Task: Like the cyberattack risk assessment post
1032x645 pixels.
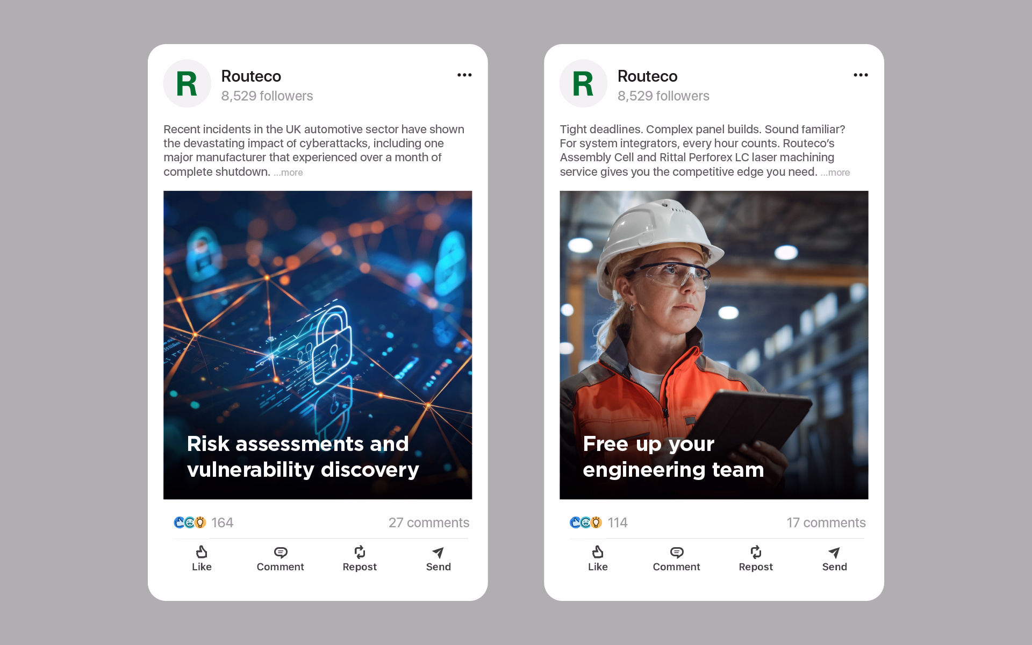Action: click(202, 558)
